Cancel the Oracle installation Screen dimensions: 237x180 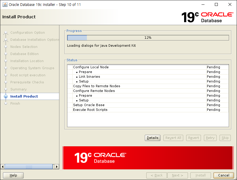tap(223, 175)
